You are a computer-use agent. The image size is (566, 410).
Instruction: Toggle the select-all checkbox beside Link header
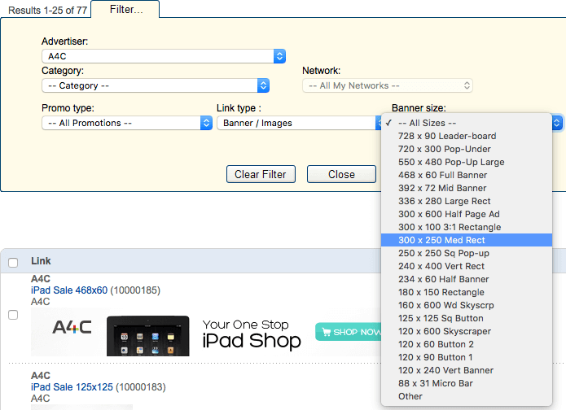point(13,262)
